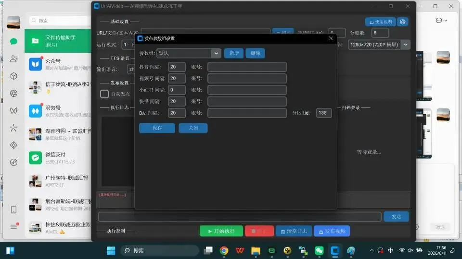Click the 保存 button in dialog
462x259 pixels.
(x=157, y=128)
